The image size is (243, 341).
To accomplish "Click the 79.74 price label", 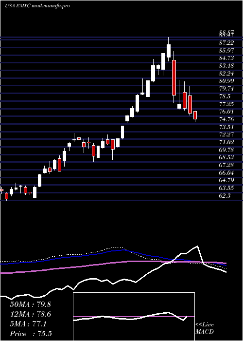I will pyautogui.click(x=227, y=89).
